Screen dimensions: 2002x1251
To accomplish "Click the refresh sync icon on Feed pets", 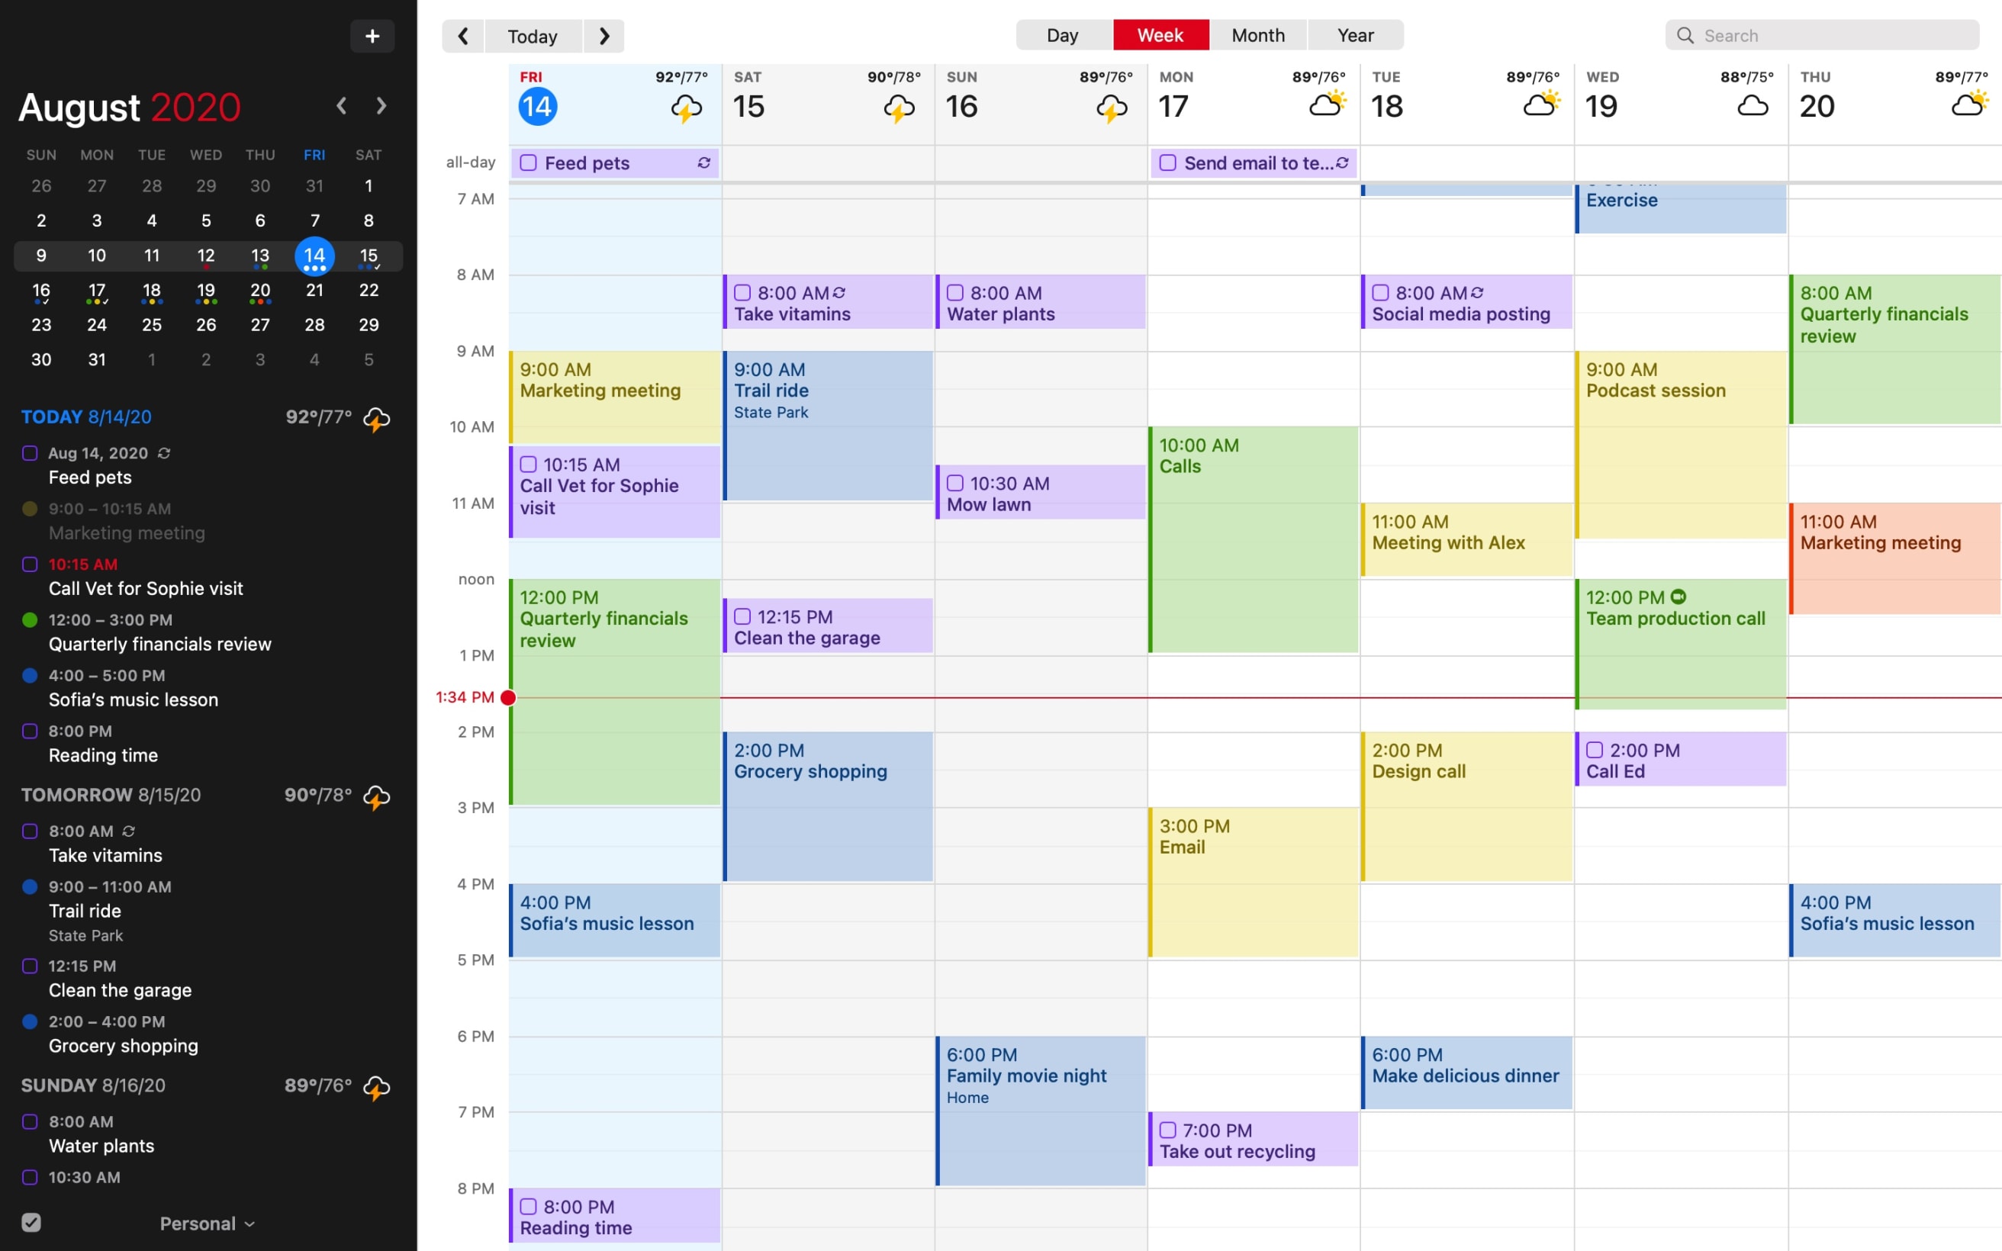I will click(703, 163).
